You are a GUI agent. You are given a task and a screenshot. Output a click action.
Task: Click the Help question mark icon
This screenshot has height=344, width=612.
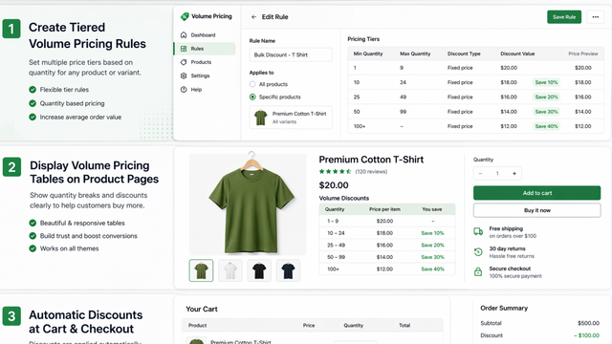click(x=184, y=89)
